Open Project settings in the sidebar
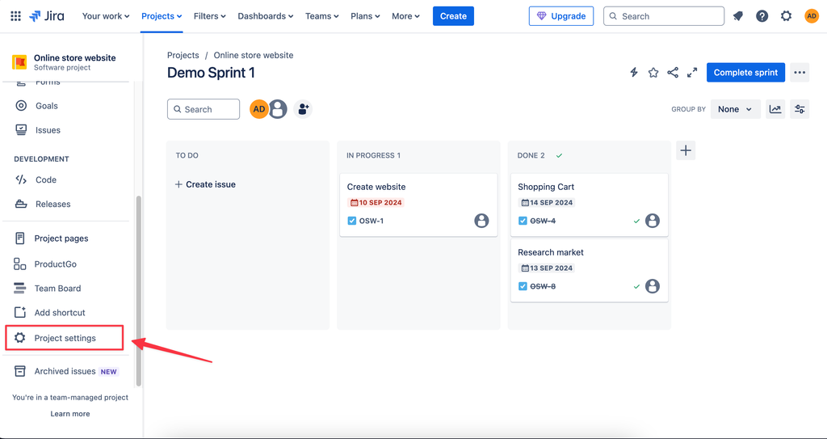The height and width of the screenshot is (439, 827). pyautogui.click(x=65, y=338)
